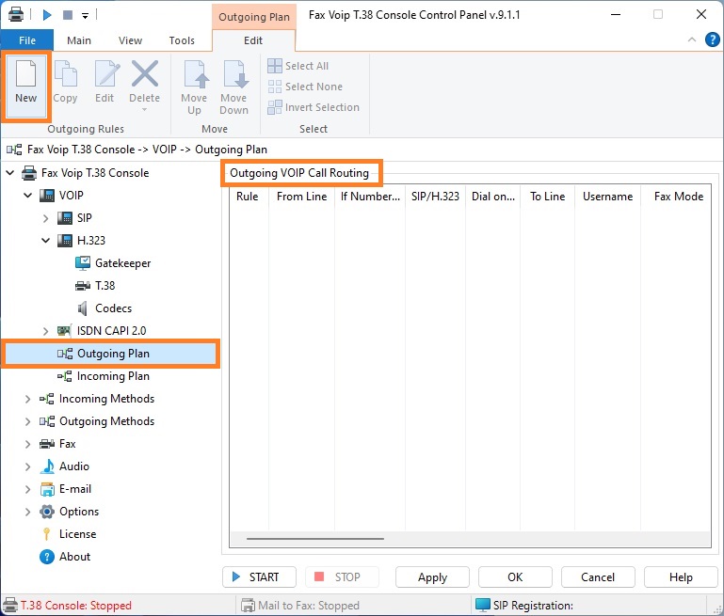Select the Edit ribbon tab

pyautogui.click(x=253, y=40)
